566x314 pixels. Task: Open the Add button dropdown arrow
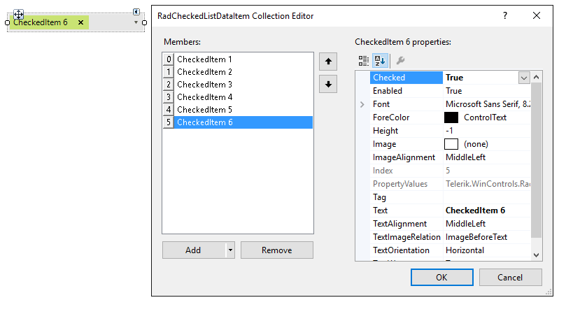pos(230,250)
